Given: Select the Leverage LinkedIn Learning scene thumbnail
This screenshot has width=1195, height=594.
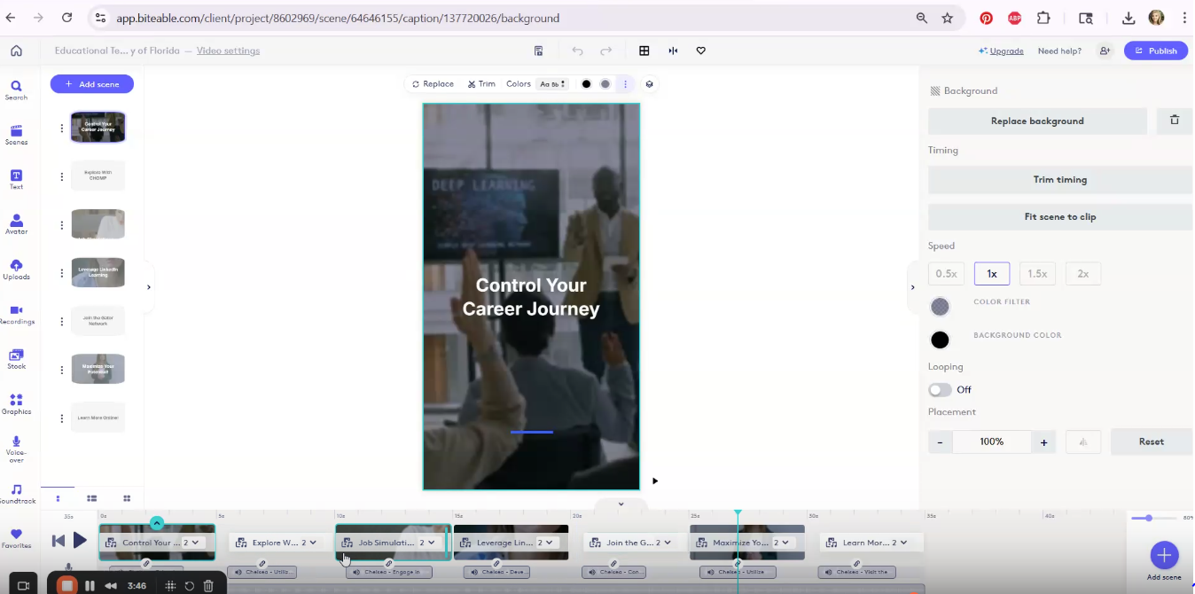Looking at the screenshot, I should [98, 272].
